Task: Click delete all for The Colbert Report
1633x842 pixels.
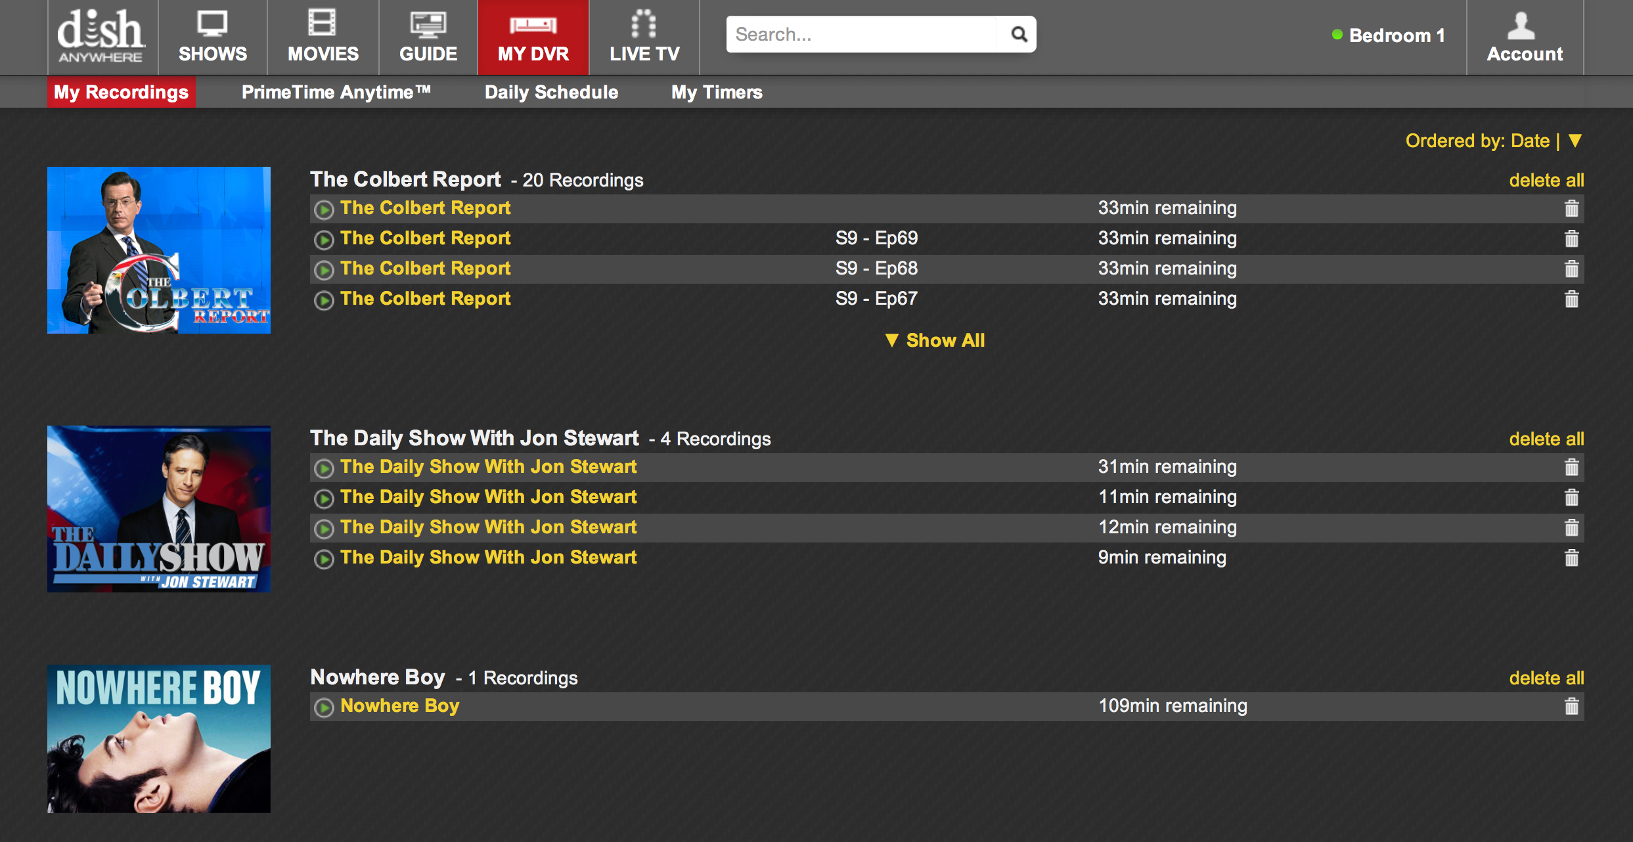Action: (1546, 180)
